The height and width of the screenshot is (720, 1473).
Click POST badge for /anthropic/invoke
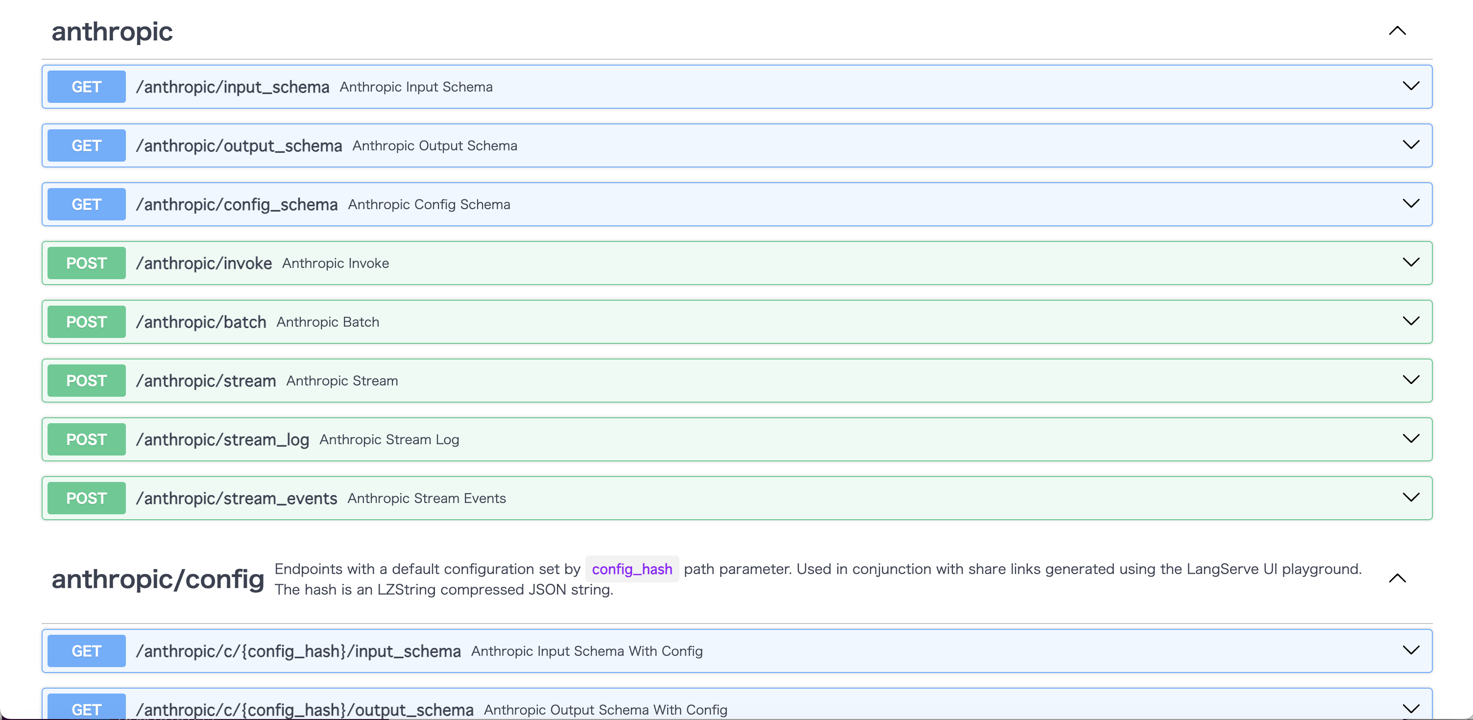click(86, 263)
